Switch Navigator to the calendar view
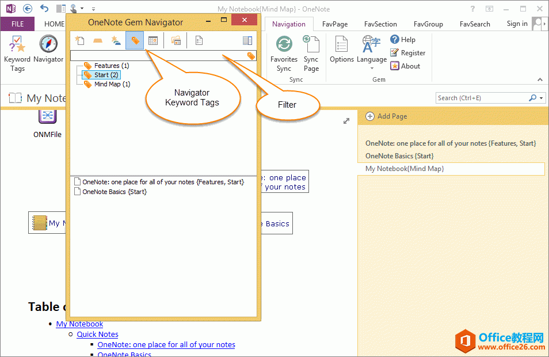549x357 pixels. pyautogui.click(x=153, y=40)
